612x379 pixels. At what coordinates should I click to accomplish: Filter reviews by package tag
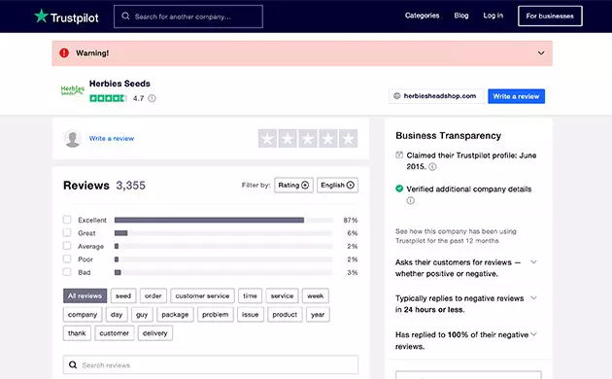pyautogui.click(x=175, y=315)
